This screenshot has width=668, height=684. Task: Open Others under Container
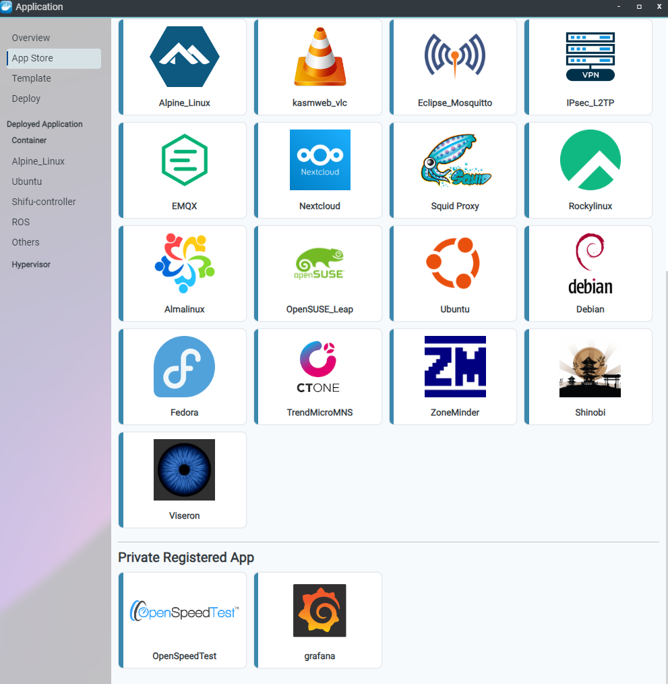(26, 242)
